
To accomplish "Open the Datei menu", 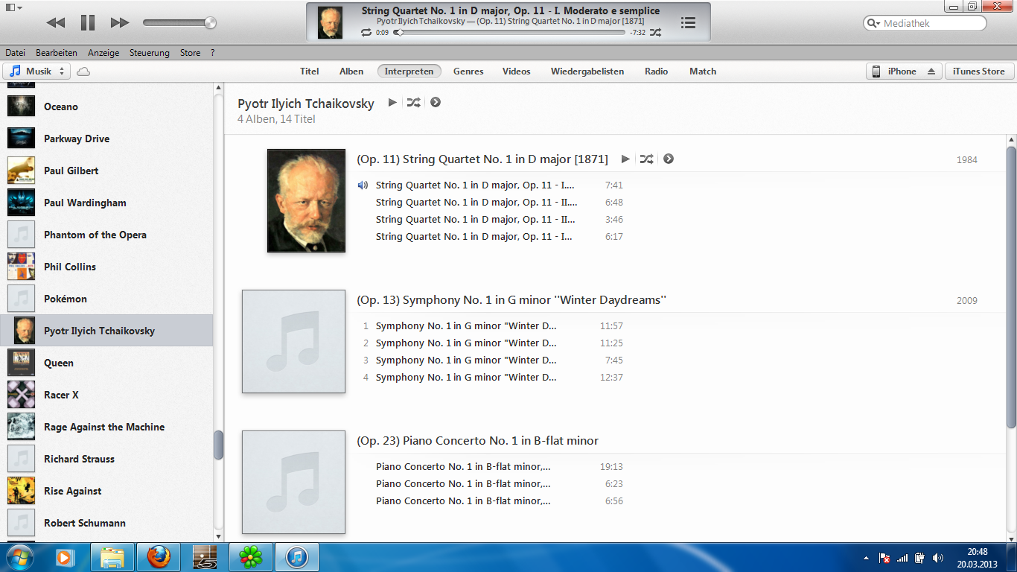I will point(15,53).
